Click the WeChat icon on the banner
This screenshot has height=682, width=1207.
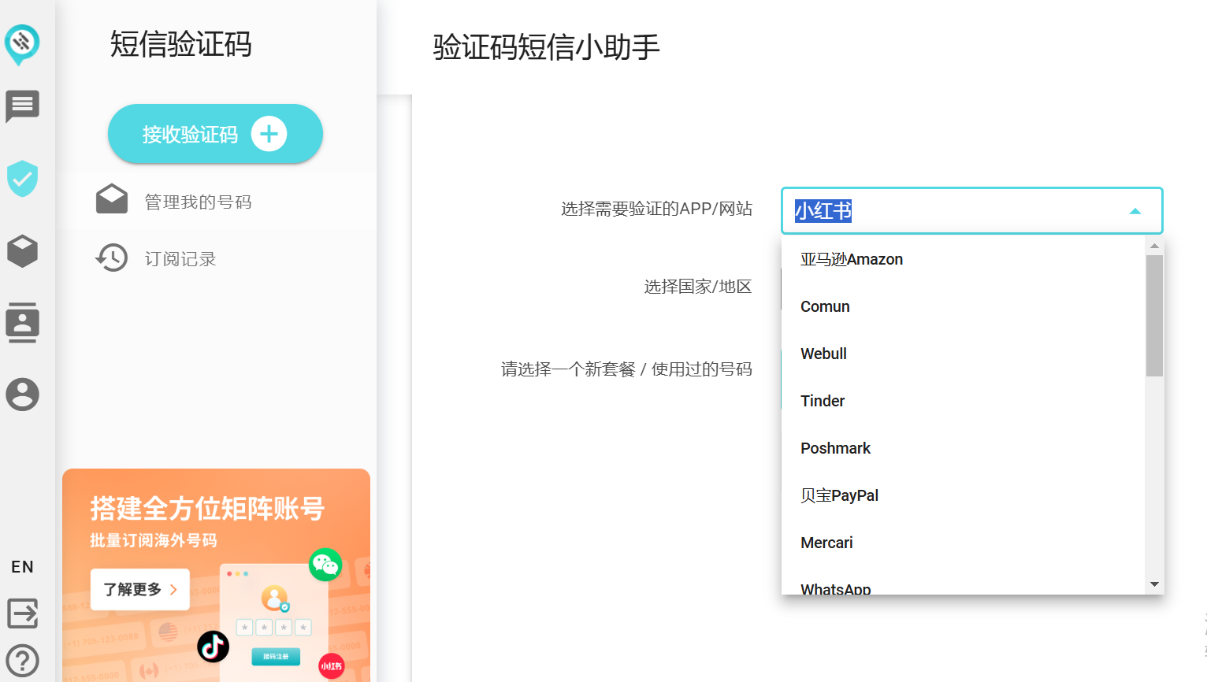pos(325,565)
